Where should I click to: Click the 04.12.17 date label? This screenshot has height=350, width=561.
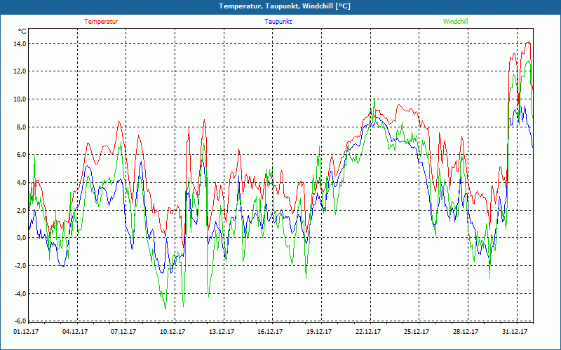(x=75, y=332)
